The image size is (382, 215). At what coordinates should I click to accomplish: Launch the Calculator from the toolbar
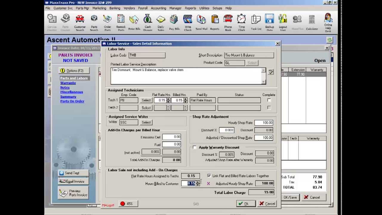312,23
